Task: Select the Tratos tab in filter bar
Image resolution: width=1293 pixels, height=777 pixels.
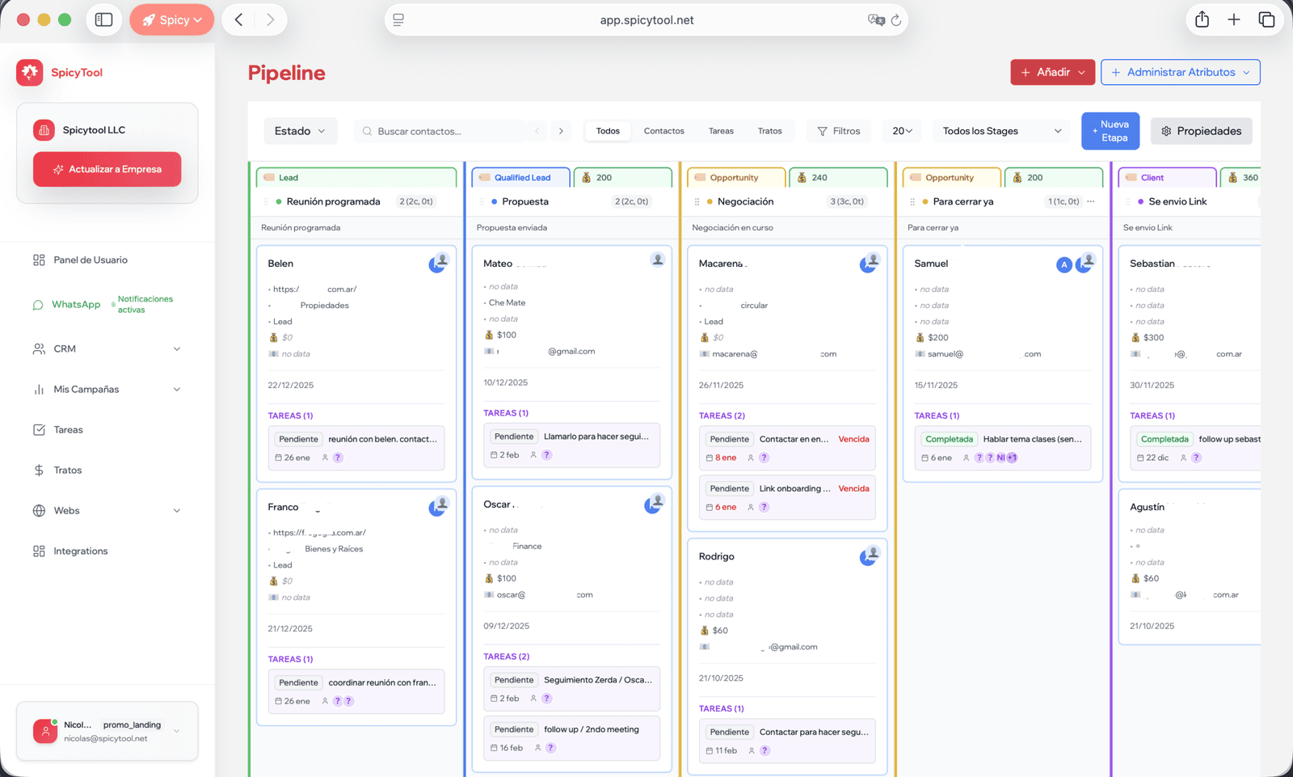Action: click(x=769, y=131)
